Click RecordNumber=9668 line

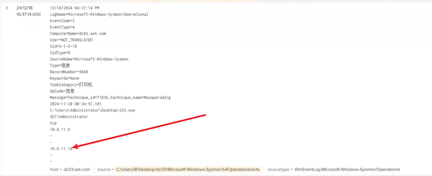pyautogui.click(x=69, y=72)
